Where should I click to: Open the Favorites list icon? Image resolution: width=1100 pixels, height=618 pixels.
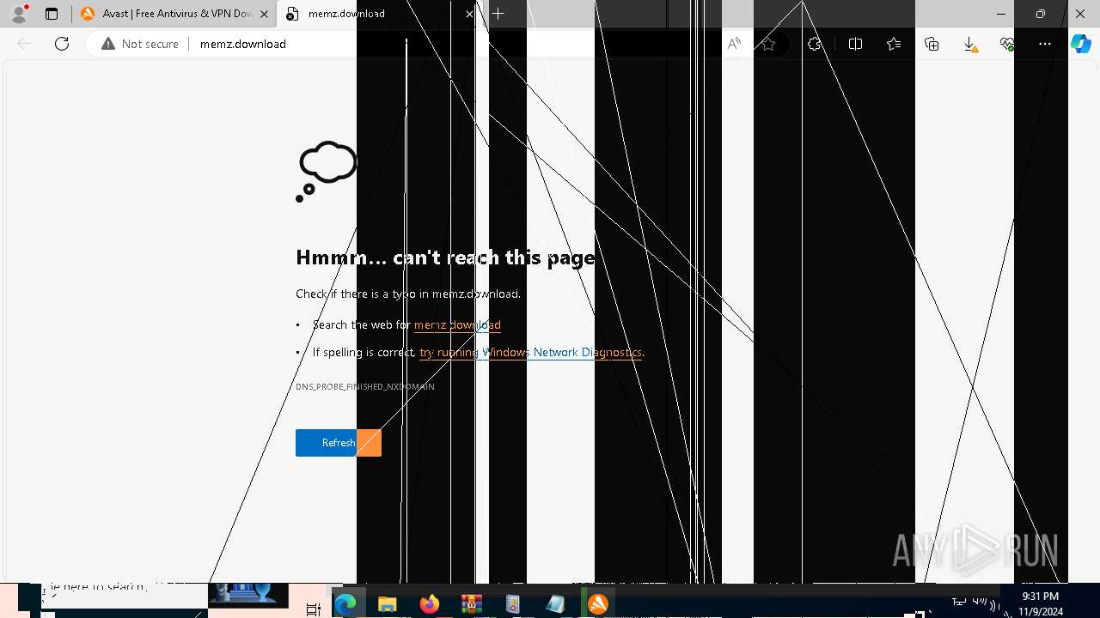(x=894, y=44)
